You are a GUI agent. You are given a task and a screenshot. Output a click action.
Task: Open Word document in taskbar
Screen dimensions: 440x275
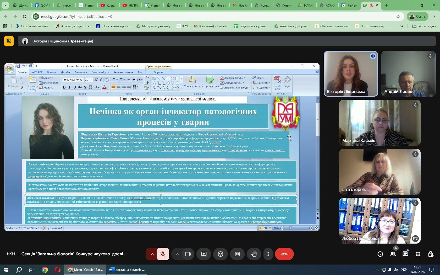(127, 270)
